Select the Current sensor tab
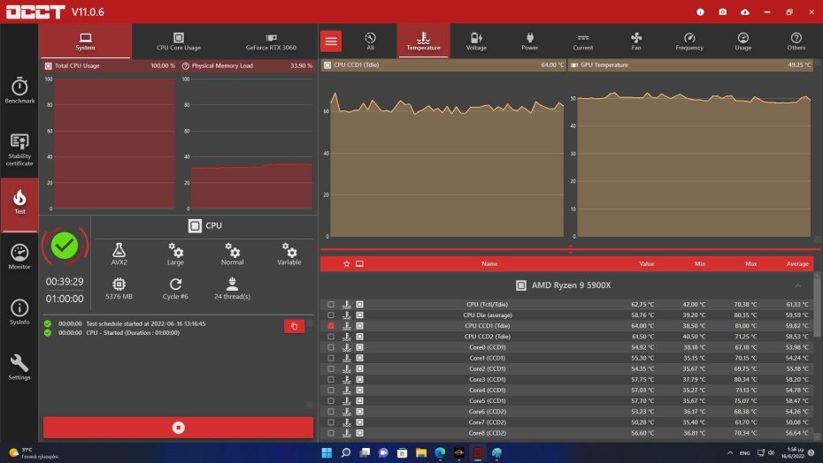Screen dimensions: 823x463 point(582,41)
